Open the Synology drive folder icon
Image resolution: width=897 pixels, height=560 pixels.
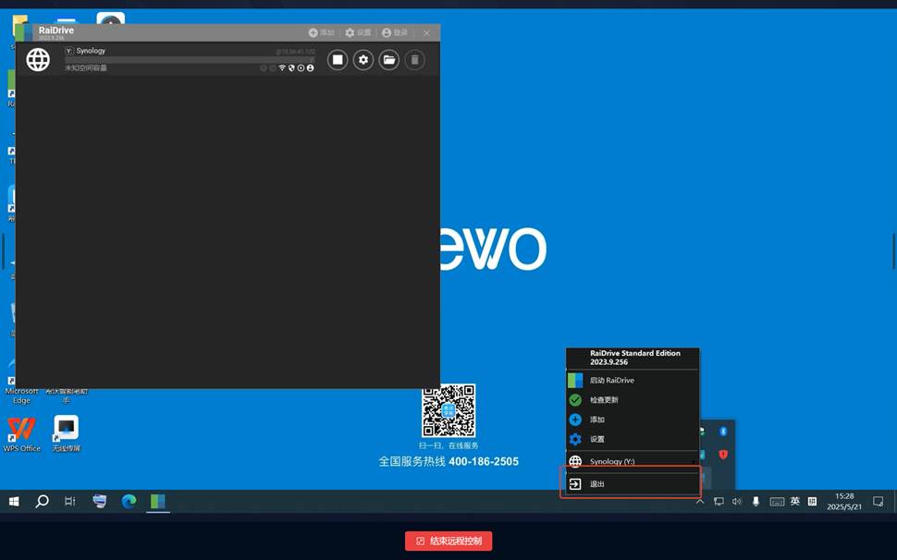pyautogui.click(x=389, y=59)
